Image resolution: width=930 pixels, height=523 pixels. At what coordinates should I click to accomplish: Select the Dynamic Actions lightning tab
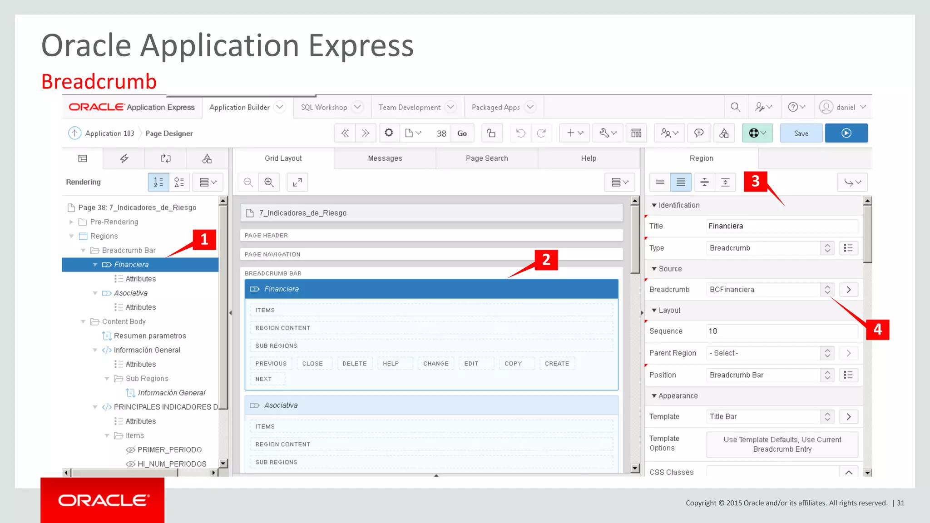[x=124, y=158]
